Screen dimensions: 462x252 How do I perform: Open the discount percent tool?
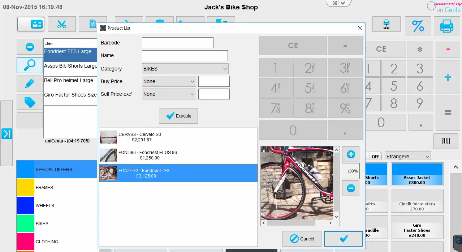418,26
